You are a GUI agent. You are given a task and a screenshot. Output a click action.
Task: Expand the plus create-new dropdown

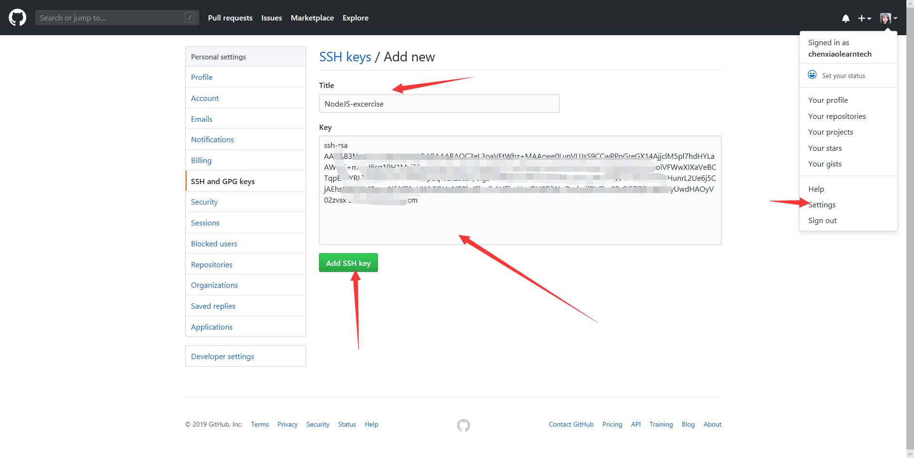(864, 18)
